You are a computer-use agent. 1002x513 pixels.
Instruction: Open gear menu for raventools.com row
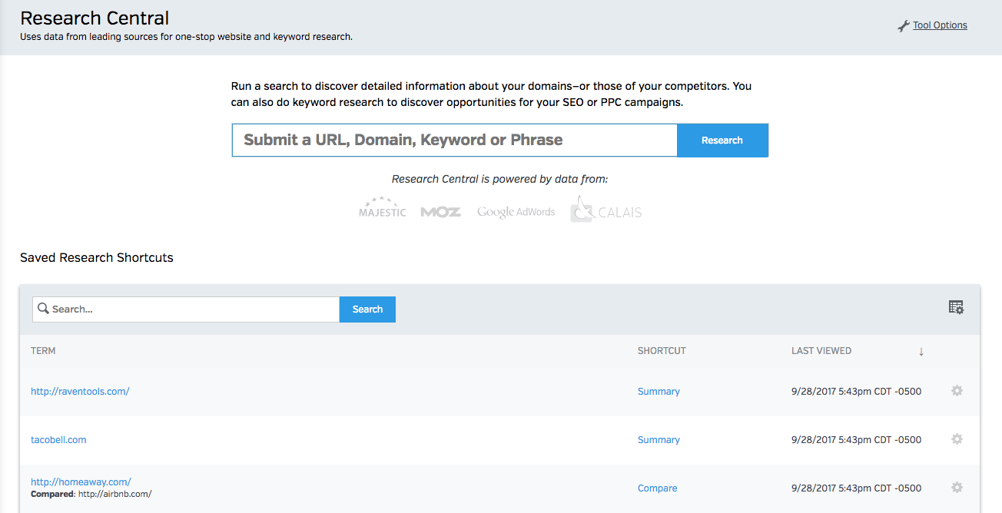[x=957, y=391]
